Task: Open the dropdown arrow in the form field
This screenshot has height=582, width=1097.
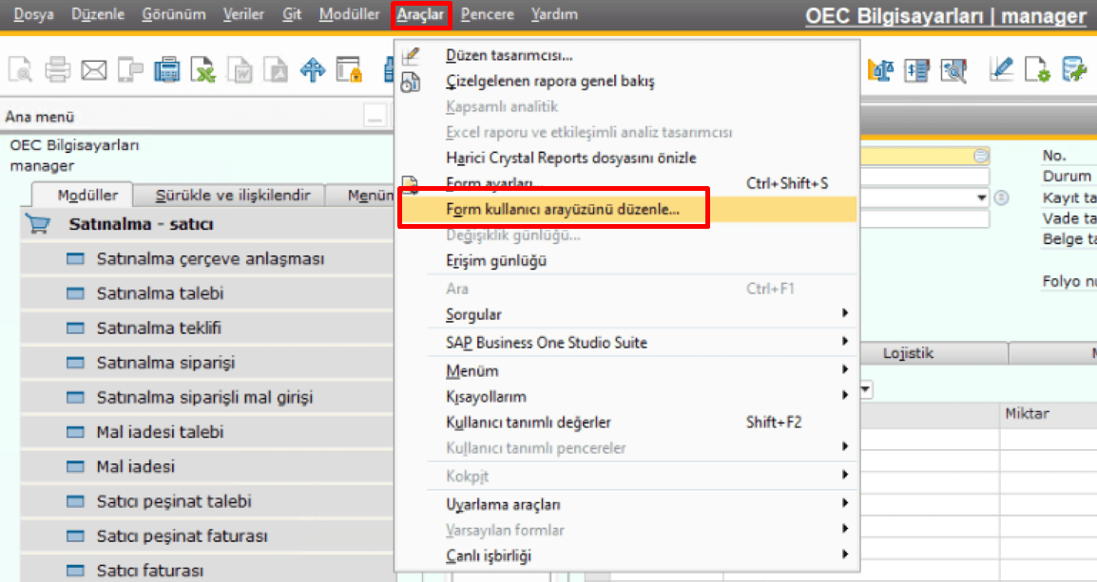Action: 980,197
